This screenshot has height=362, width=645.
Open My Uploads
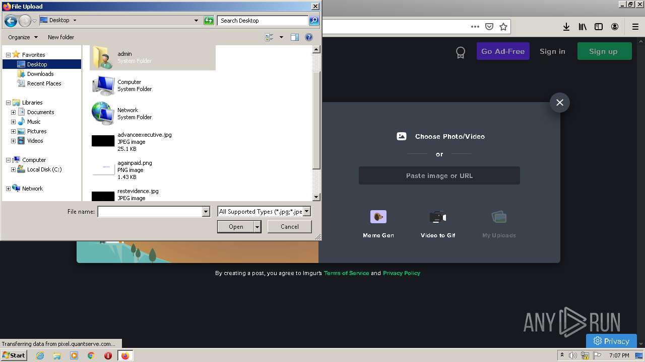coord(499,224)
